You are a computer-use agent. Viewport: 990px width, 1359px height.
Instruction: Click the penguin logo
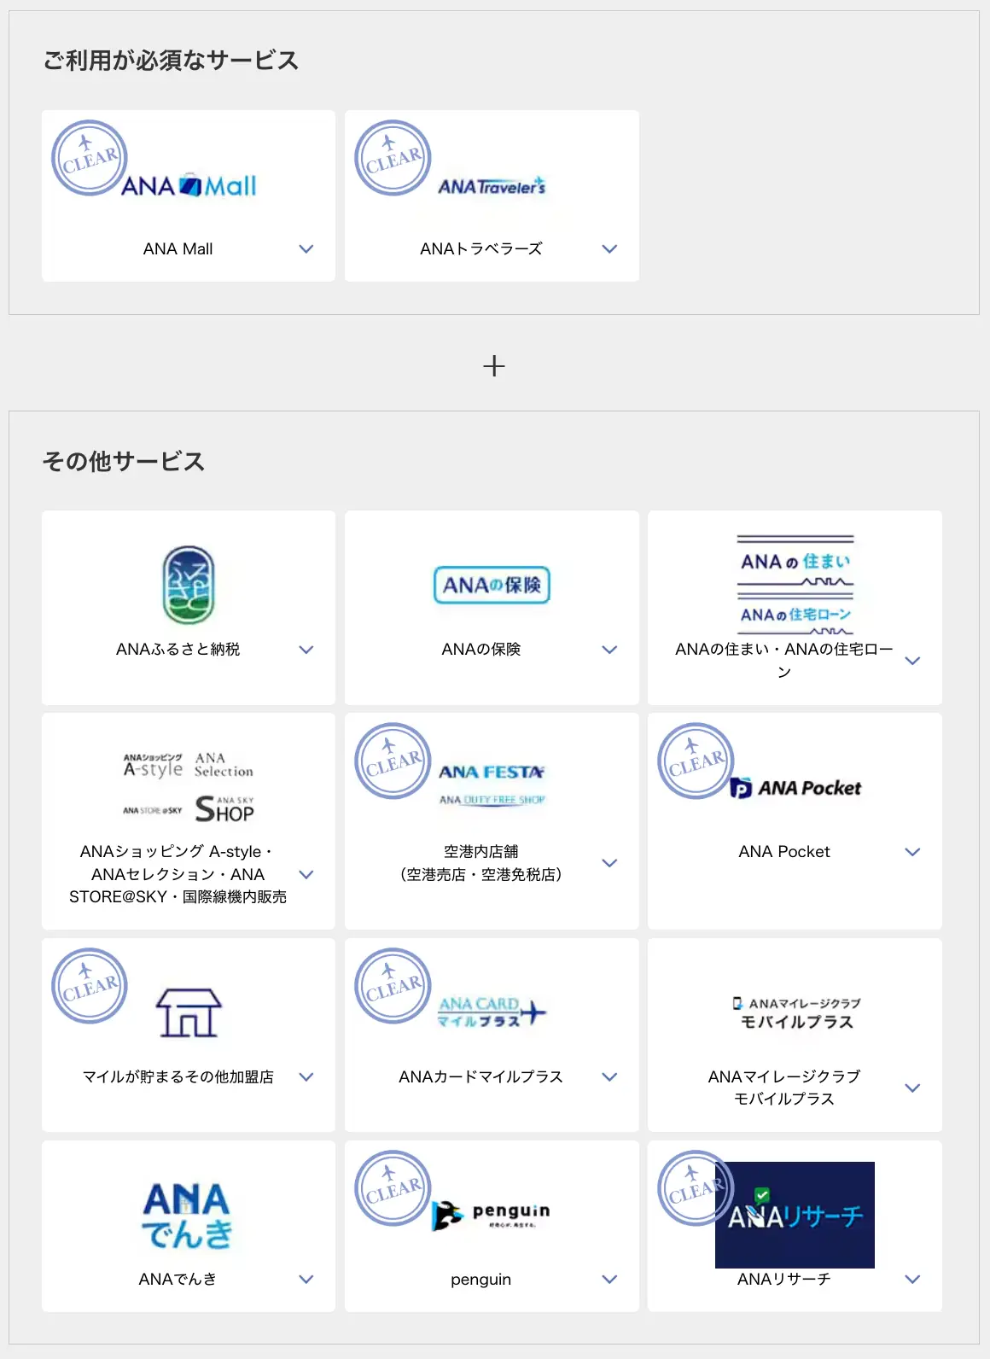(x=492, y=1216)
